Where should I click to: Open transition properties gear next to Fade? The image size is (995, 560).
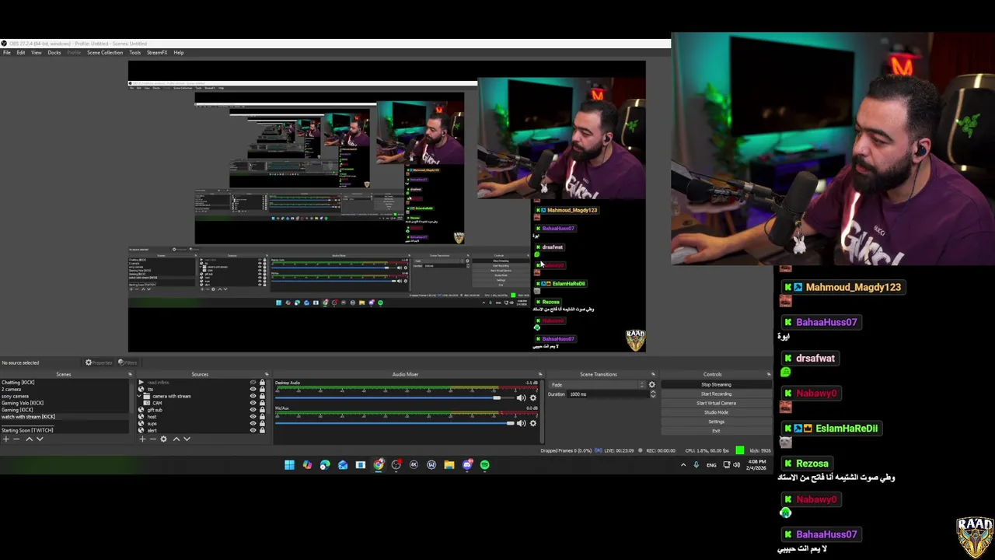click(x=652, y=385)
